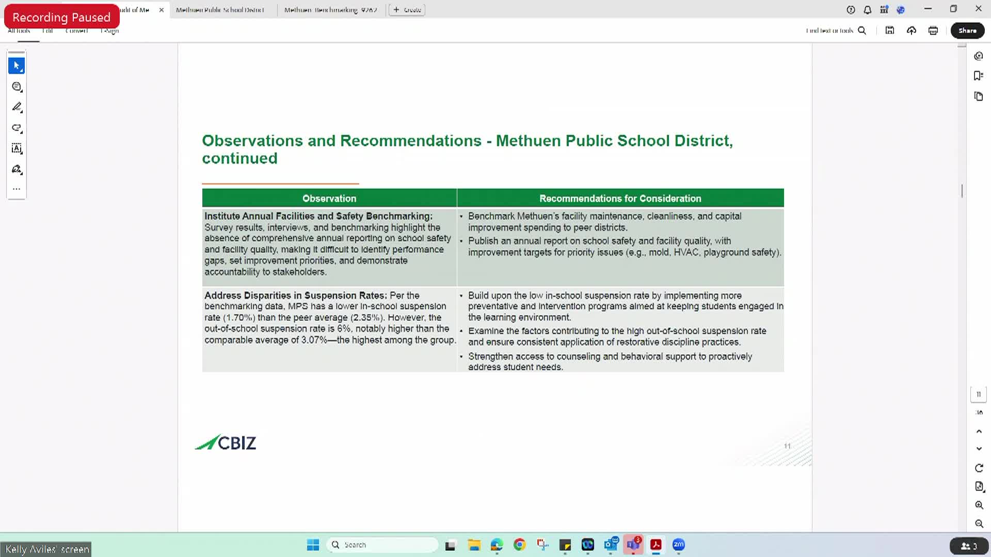Open the Methuen Benchmarking document tab
This screenshot has height=557, width=991.
tap(330, 10)
